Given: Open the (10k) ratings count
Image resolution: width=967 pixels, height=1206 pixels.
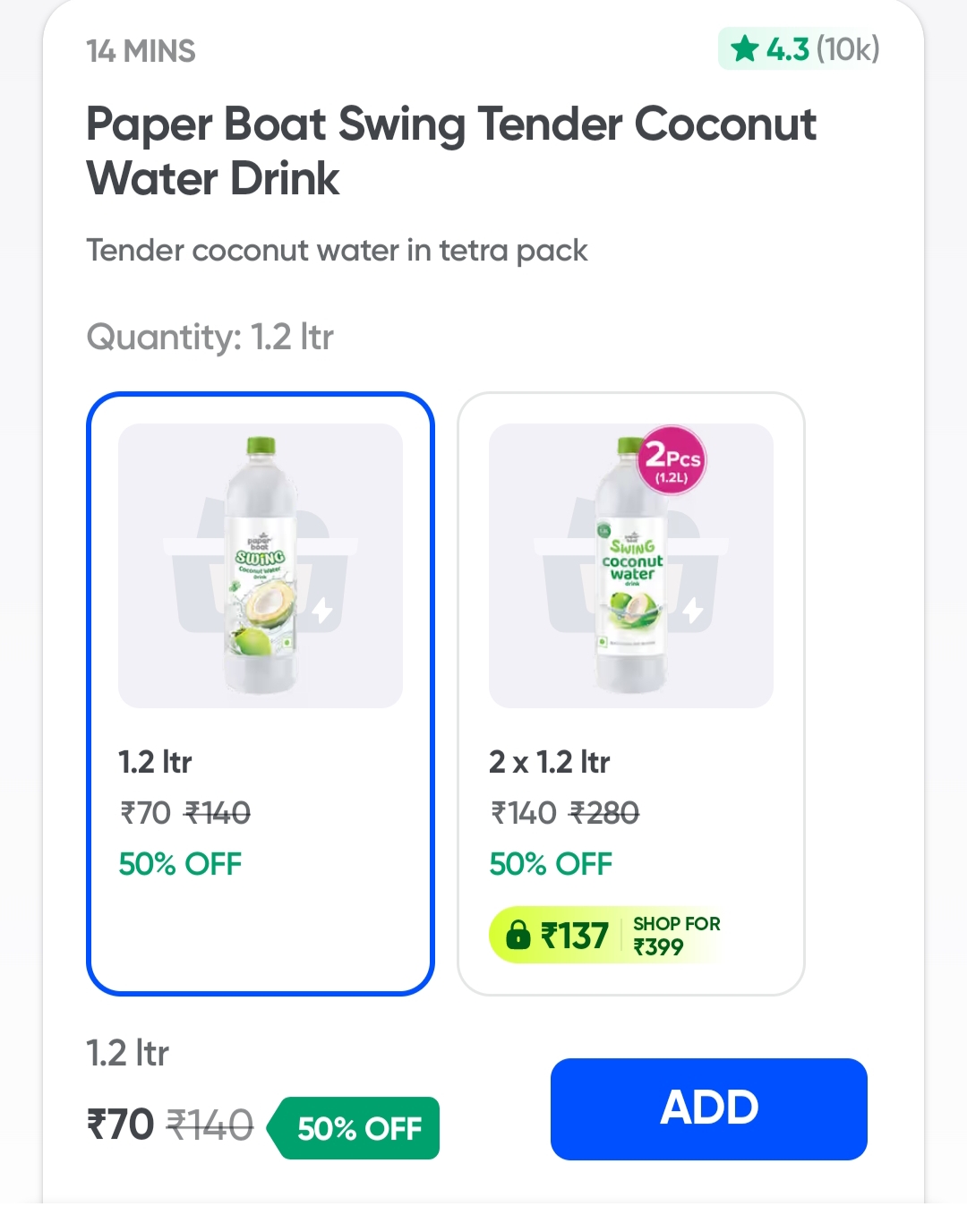Looking at the screenshot, I should tap(847, 49).
